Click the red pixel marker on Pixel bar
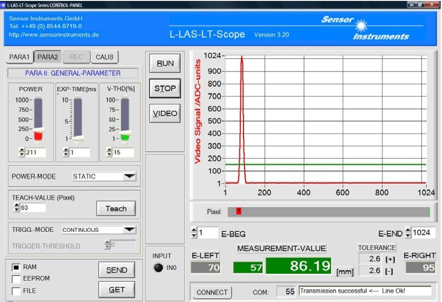 point(239,211)
